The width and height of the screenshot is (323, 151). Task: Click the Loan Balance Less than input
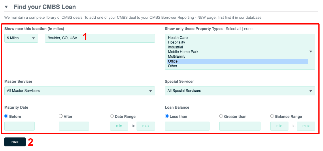point(187,126)
